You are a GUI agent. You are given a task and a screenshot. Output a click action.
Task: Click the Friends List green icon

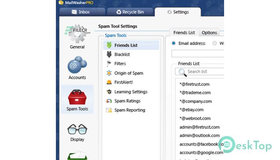[109, 45]
